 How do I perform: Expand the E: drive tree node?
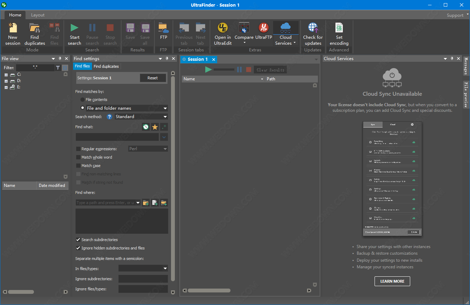coord(6,87)
